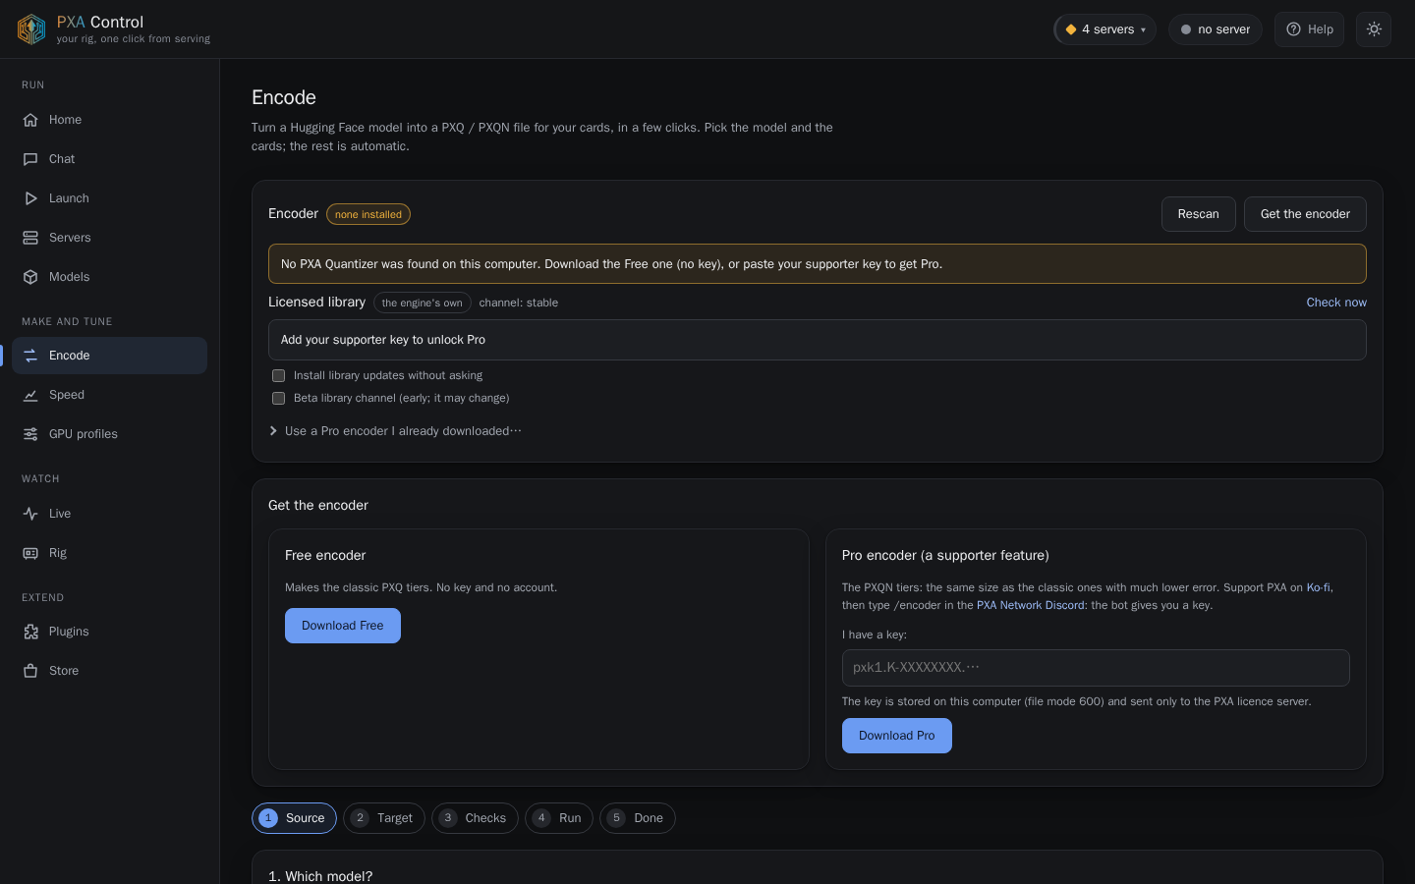1415x884 pixels.
Task: Click the Check now link
Action: (x=1336, y=303)
